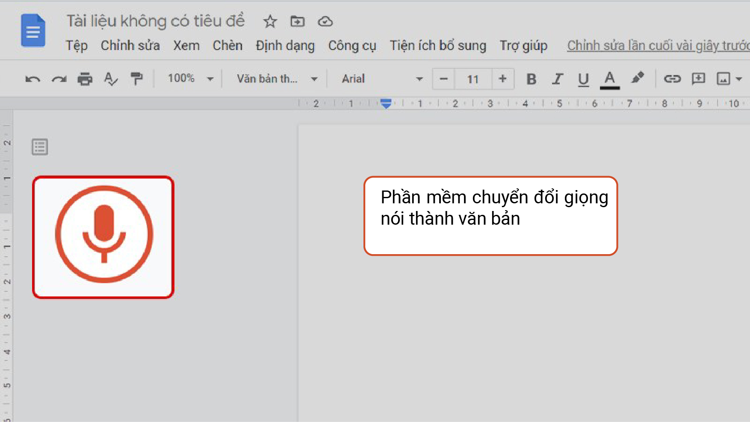The image size is (750, 422).
Task: Open the Công cụ menu
Action: (x=352, y=45)
